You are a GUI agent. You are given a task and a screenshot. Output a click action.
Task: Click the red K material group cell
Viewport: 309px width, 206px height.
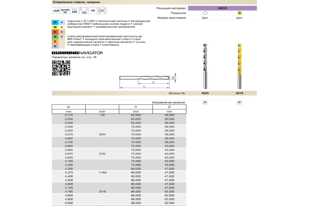point(55,32)
